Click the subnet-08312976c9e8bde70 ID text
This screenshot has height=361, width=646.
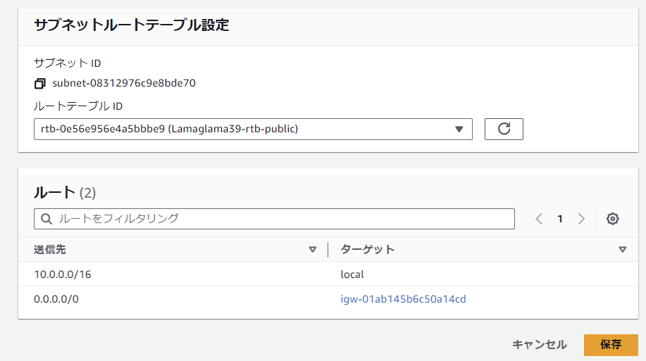click(x=123, y=83)
